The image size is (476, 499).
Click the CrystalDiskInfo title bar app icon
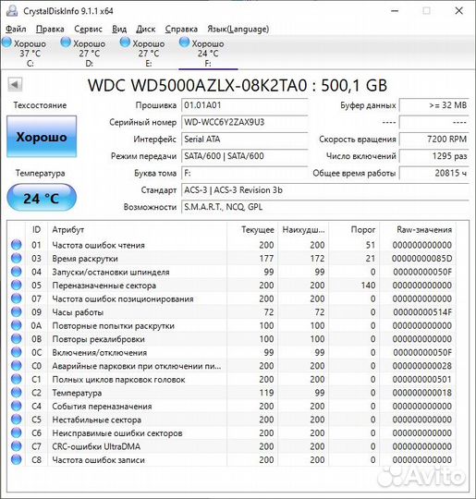pos(12,11)
